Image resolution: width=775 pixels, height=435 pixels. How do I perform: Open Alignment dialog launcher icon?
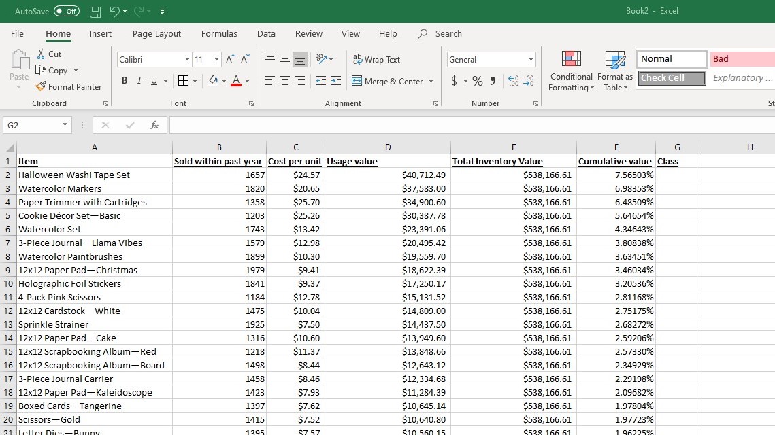[x=435, y=104]
